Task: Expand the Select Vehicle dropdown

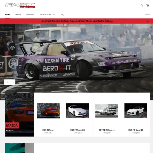Action: (48, 15)
